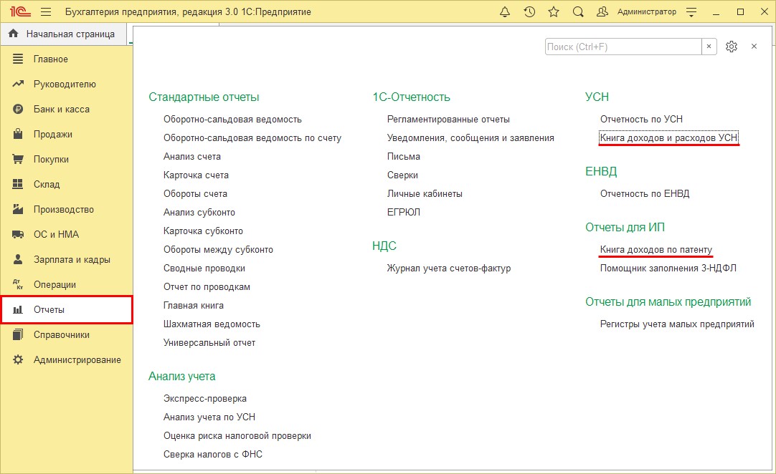Open the Руководителю section
Screen dimensions: 776x474
pos(66,84)
